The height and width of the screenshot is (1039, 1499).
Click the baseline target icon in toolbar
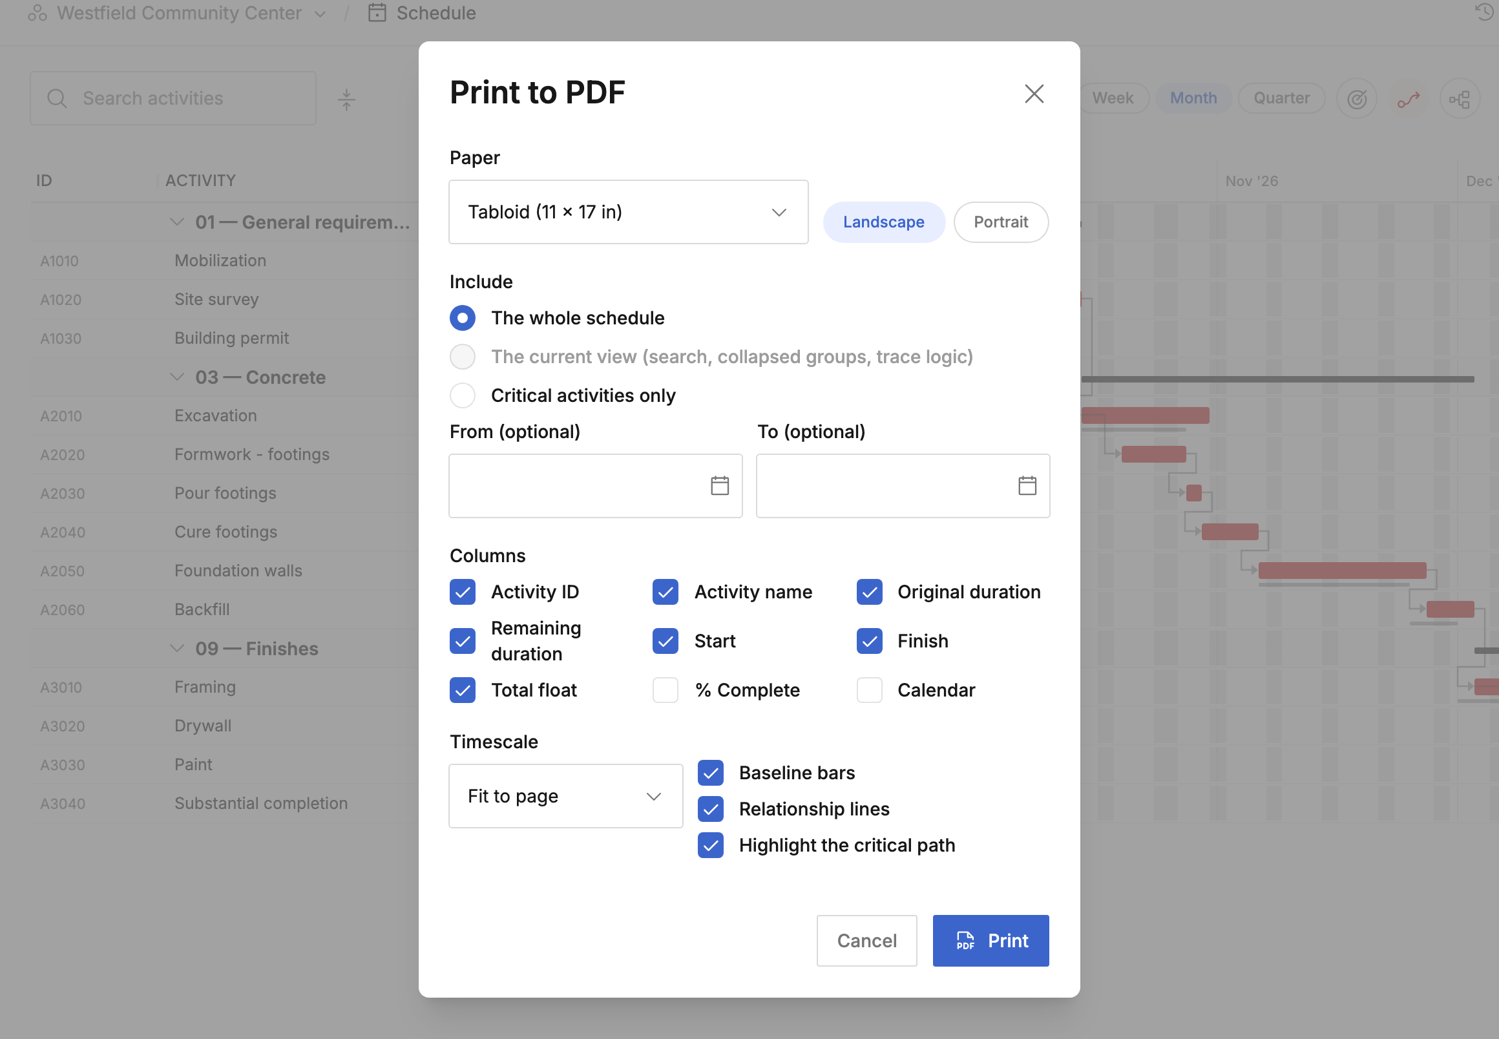tap(1356, 98)
